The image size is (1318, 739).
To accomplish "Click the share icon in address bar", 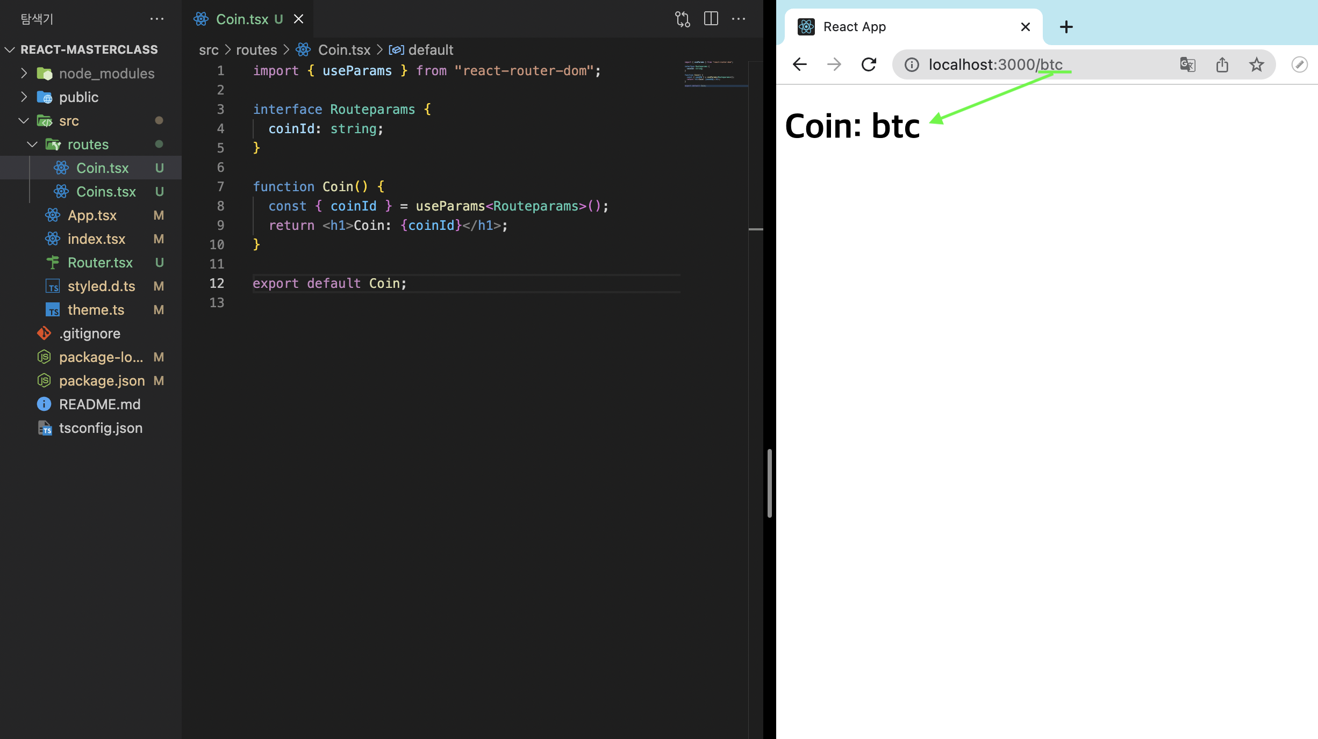I will [x=1222, y=65].
